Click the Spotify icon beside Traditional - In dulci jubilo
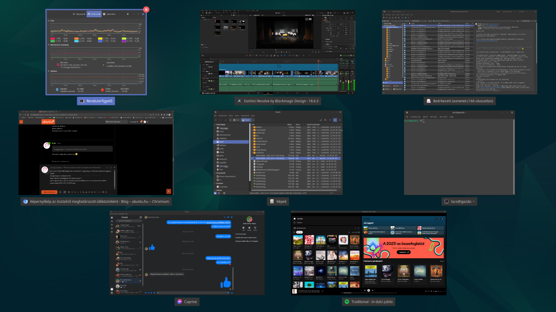This screenshot has width=556, height=312. (x=347, y=302)
